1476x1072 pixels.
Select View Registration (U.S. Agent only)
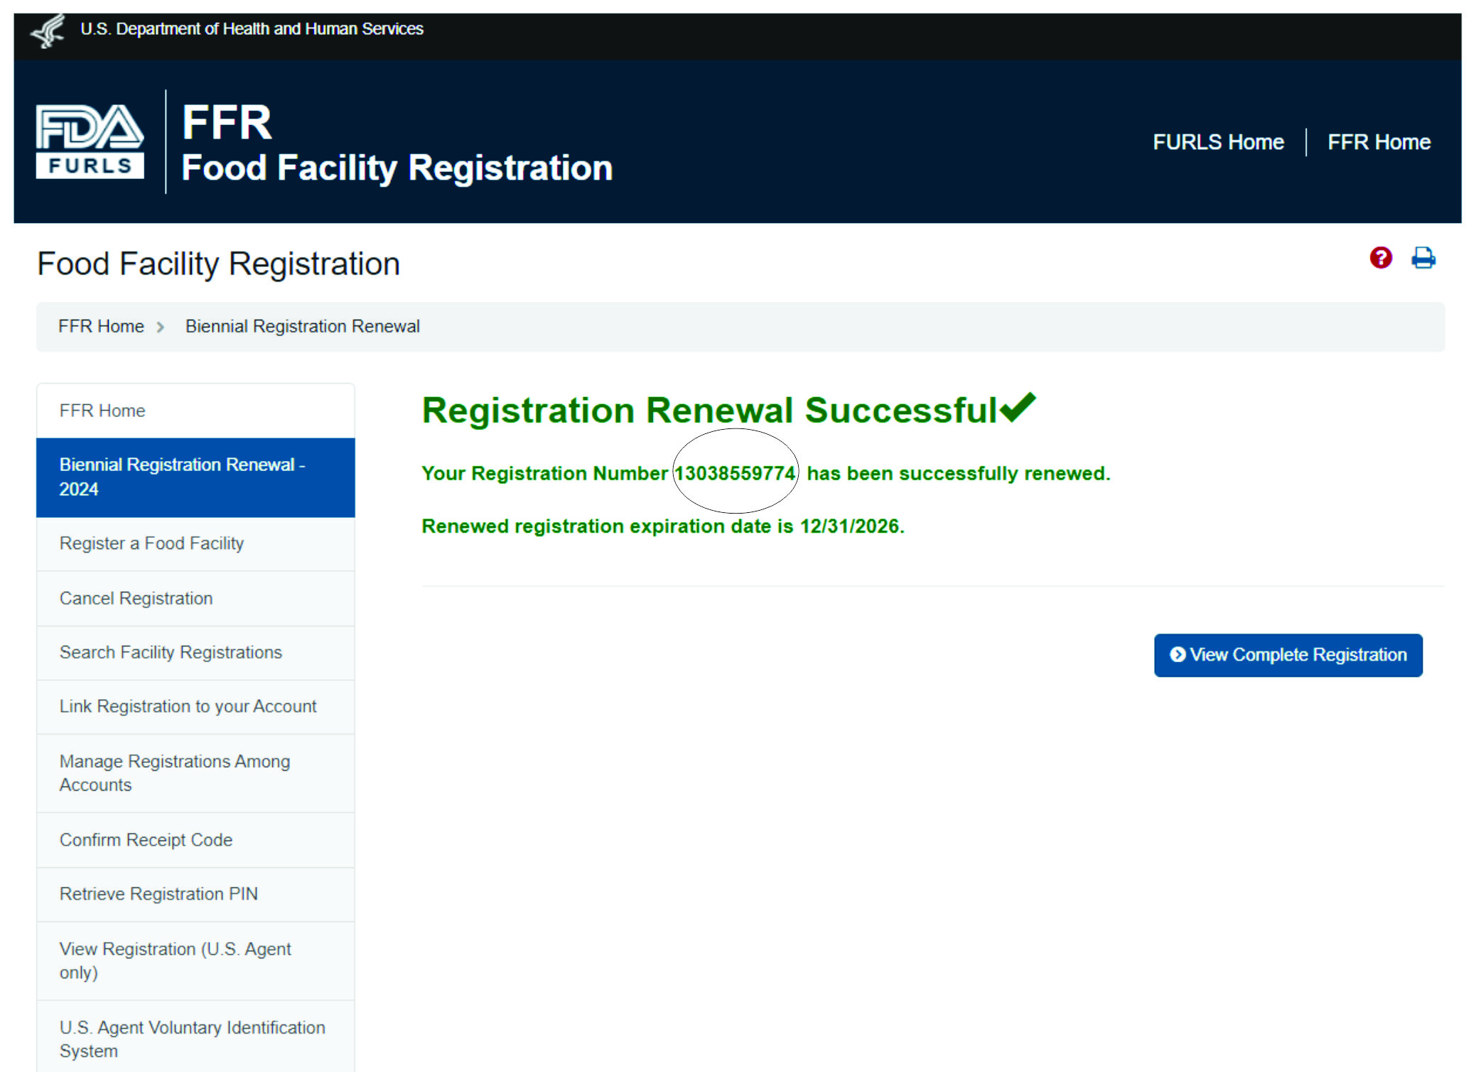click(x=195, y=961)
